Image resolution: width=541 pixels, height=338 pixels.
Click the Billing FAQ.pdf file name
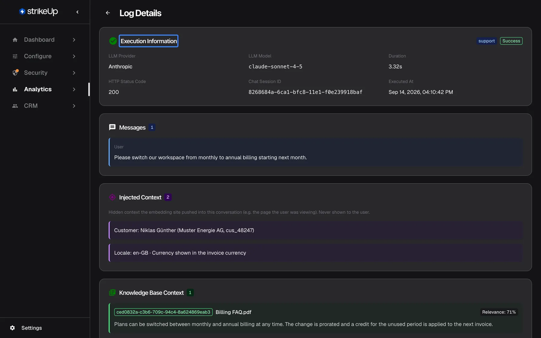[234, 312]
